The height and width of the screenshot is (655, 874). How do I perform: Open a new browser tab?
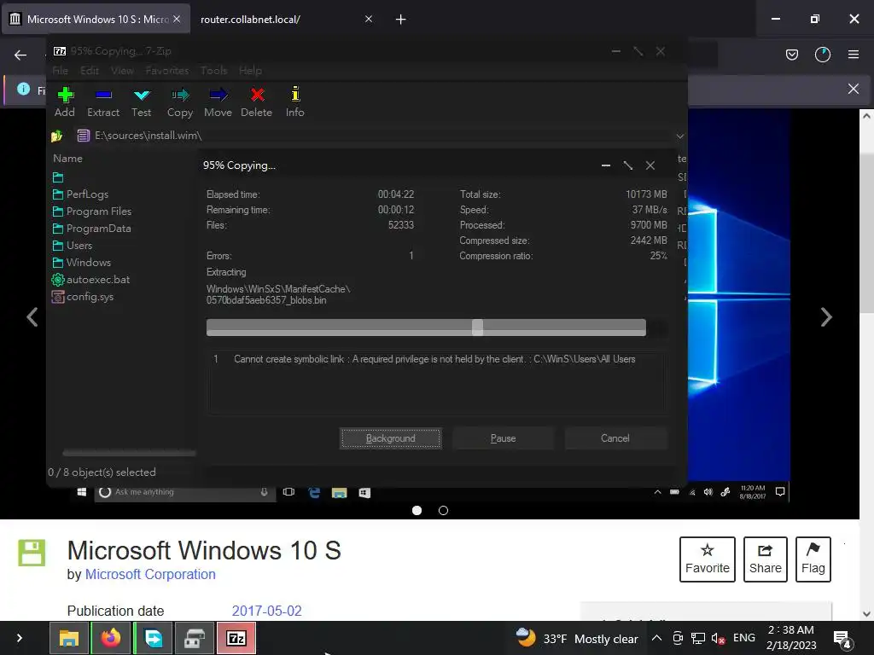(x=400, y=20)
